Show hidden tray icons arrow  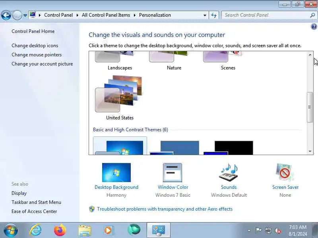point(249,230)
